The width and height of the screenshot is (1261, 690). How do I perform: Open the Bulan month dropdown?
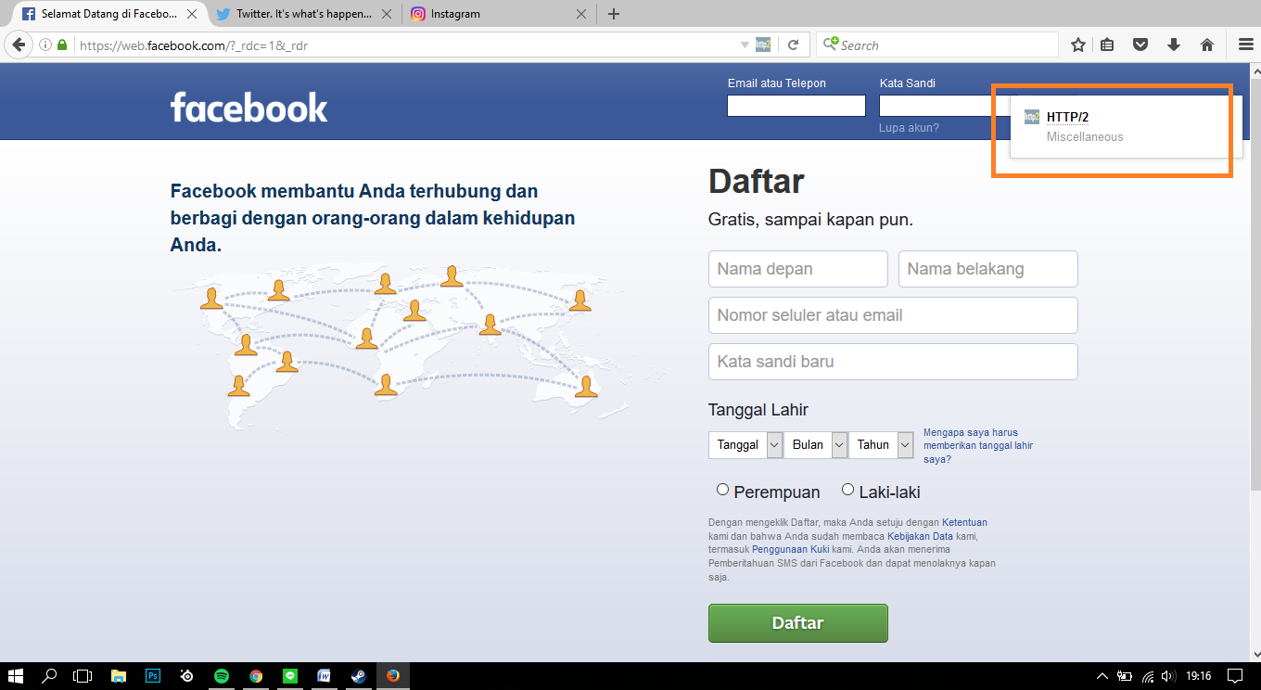pyautogui.click(x=816, y=445)
